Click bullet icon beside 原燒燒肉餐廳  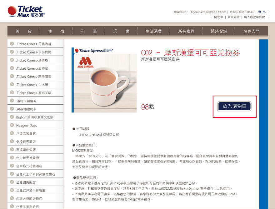pos(12,149)
